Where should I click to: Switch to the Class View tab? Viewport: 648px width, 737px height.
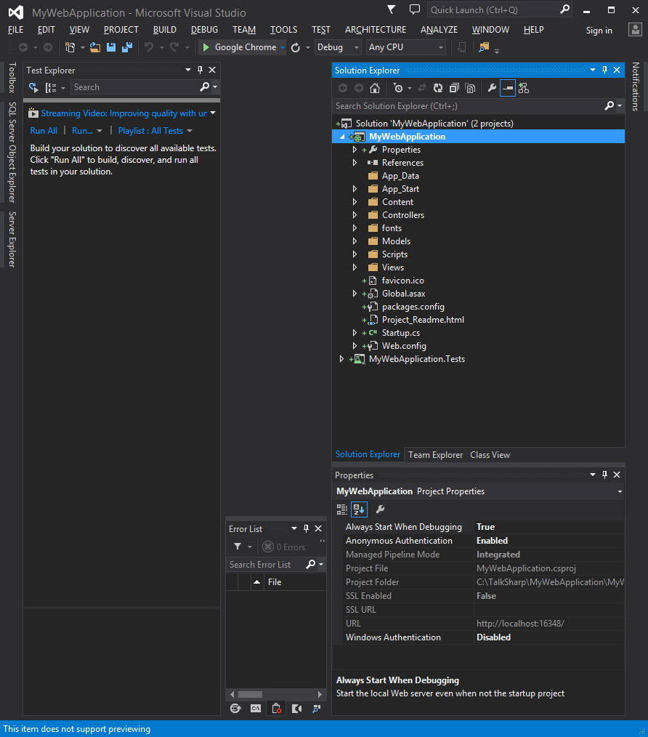click(490, 454)
